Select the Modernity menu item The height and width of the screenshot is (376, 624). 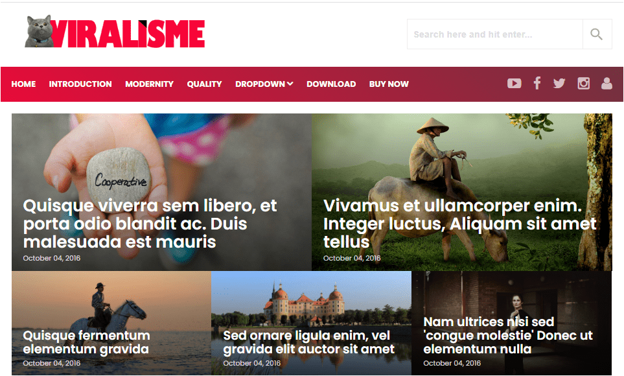tap(149, 84)
